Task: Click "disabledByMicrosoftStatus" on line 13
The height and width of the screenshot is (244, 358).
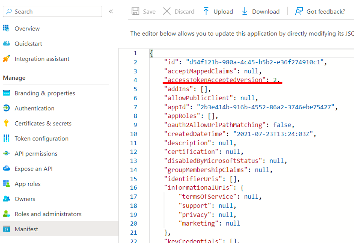Action: (x=213, y=161)
